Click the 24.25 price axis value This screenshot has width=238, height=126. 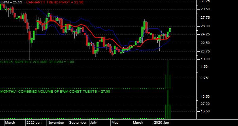point(205,34)
